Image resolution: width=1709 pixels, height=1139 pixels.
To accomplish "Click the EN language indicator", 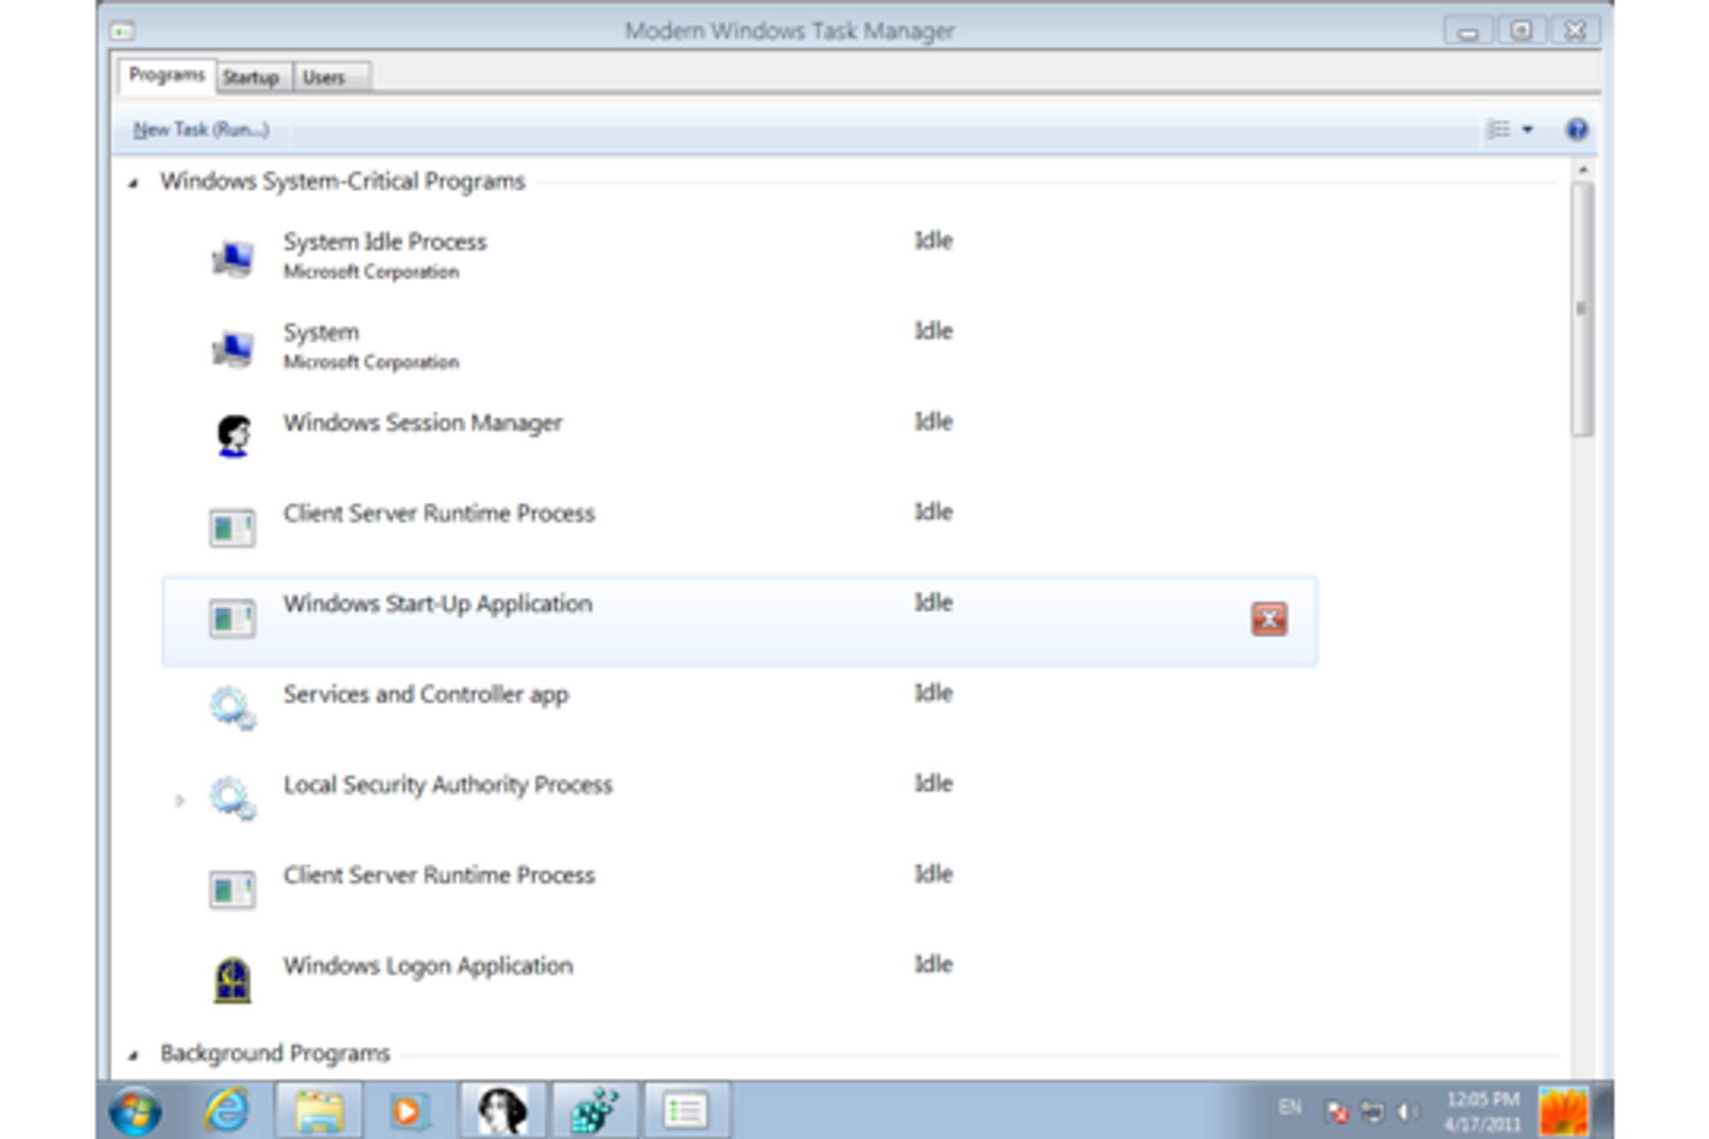I will [1290, 1108].
